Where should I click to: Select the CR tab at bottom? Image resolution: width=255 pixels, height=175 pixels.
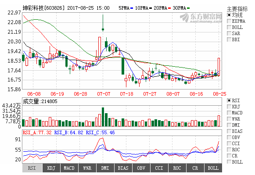[x=195, y=168]
